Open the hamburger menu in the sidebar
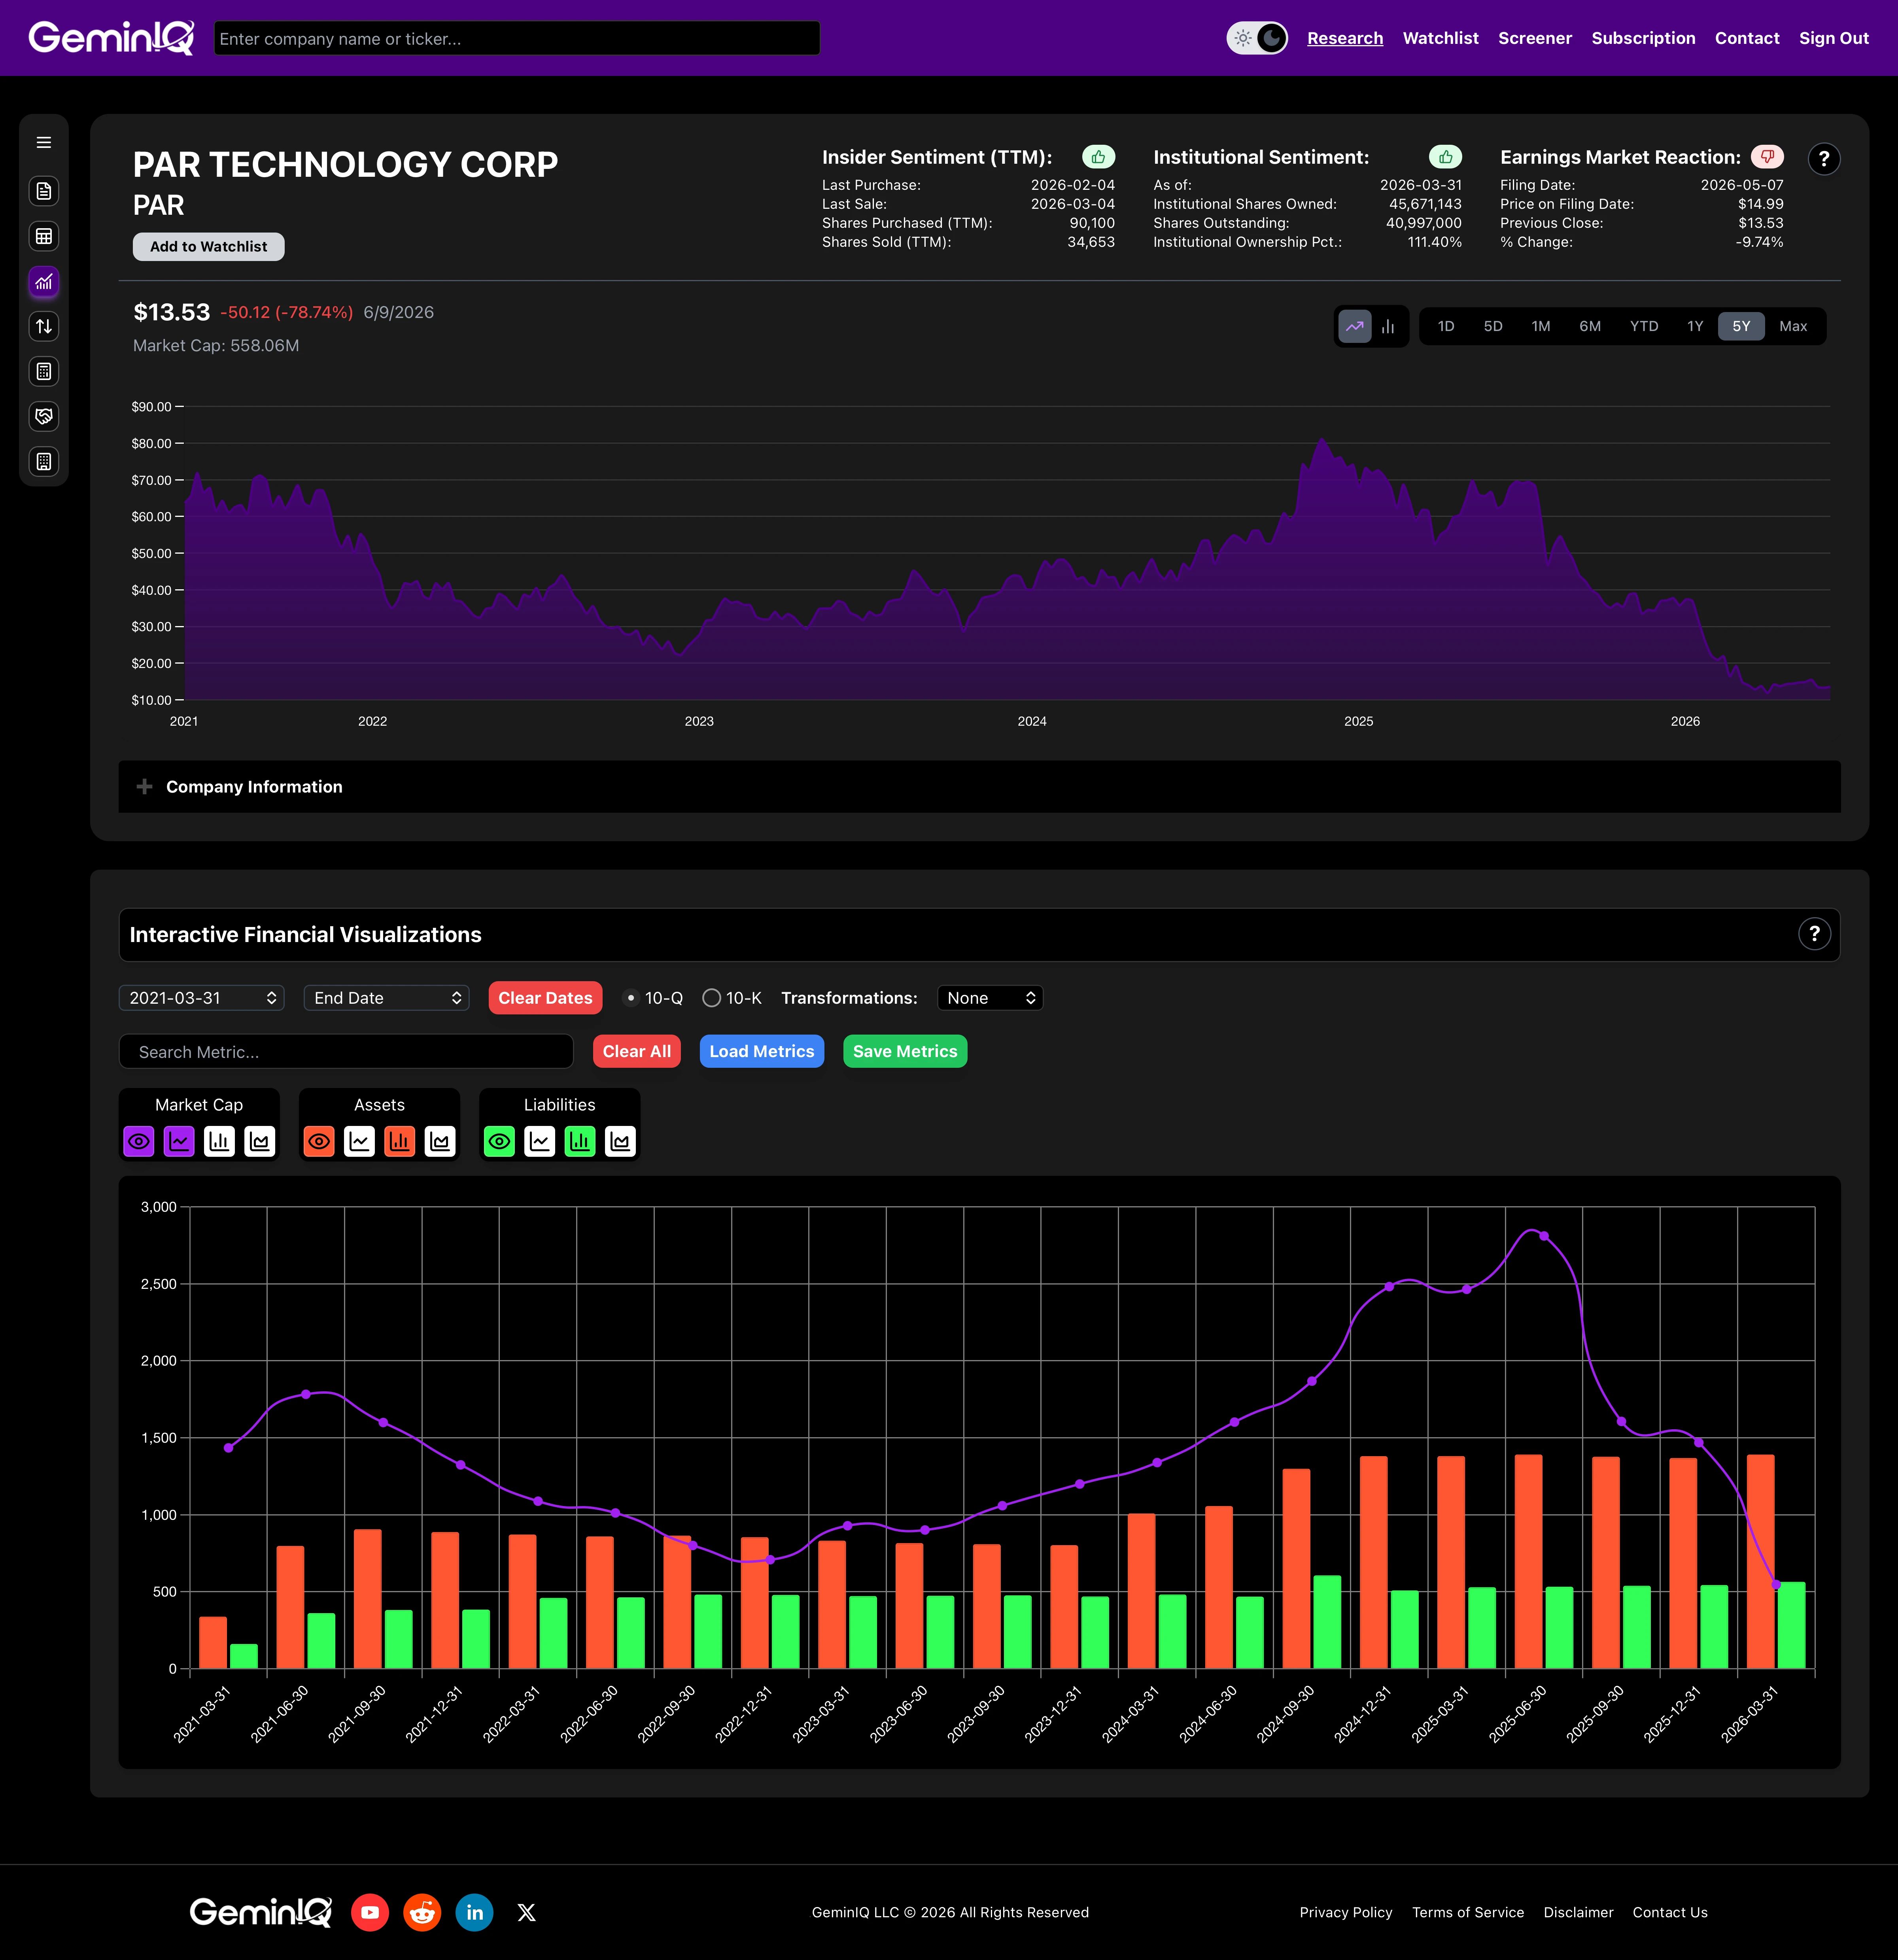 tap(44, 142)
